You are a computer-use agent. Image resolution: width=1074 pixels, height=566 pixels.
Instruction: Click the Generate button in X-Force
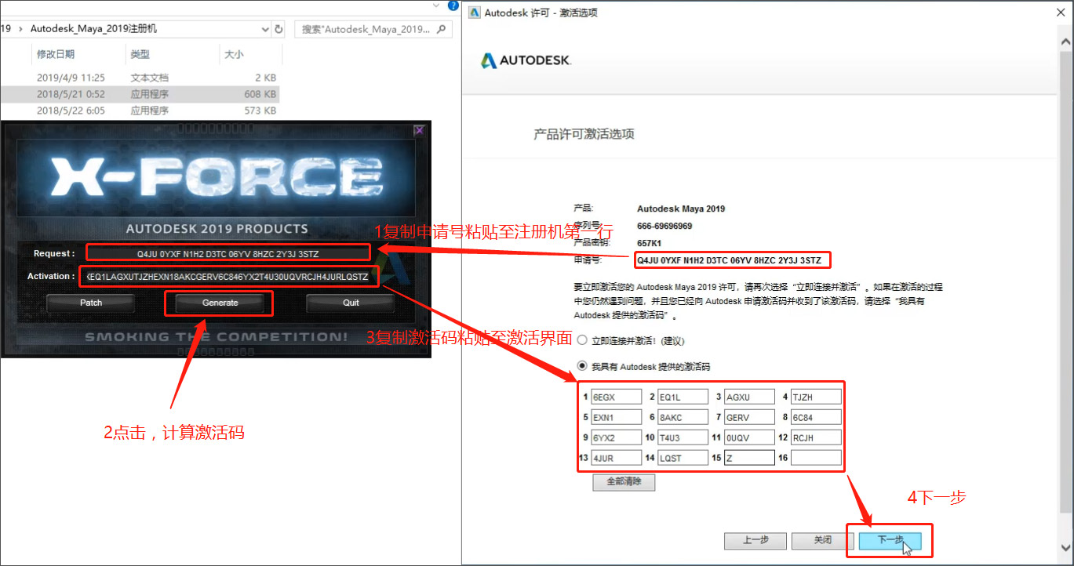coord(220,303)
